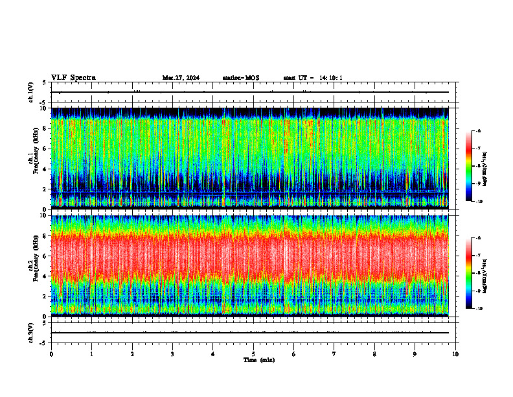Screen dimensions: 513x397
Task: Click the "start UT = 14:10: 1" text
Action: coord(313,78)
